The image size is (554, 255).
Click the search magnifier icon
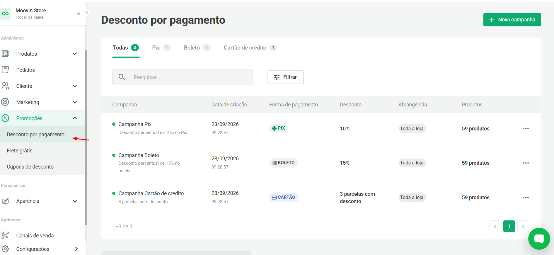tap(122, 77)
